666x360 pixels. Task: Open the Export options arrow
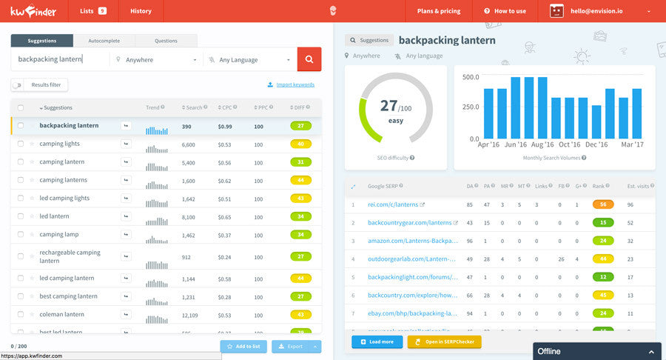(x=315, y=347)
